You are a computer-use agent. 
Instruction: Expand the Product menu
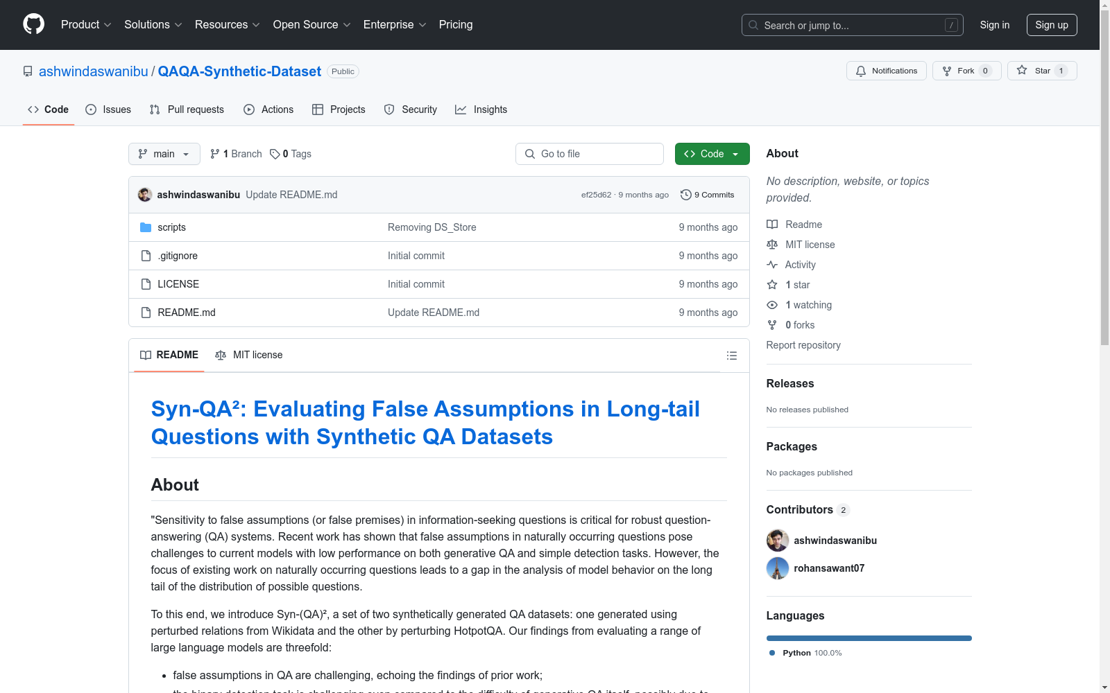(86, 25)
